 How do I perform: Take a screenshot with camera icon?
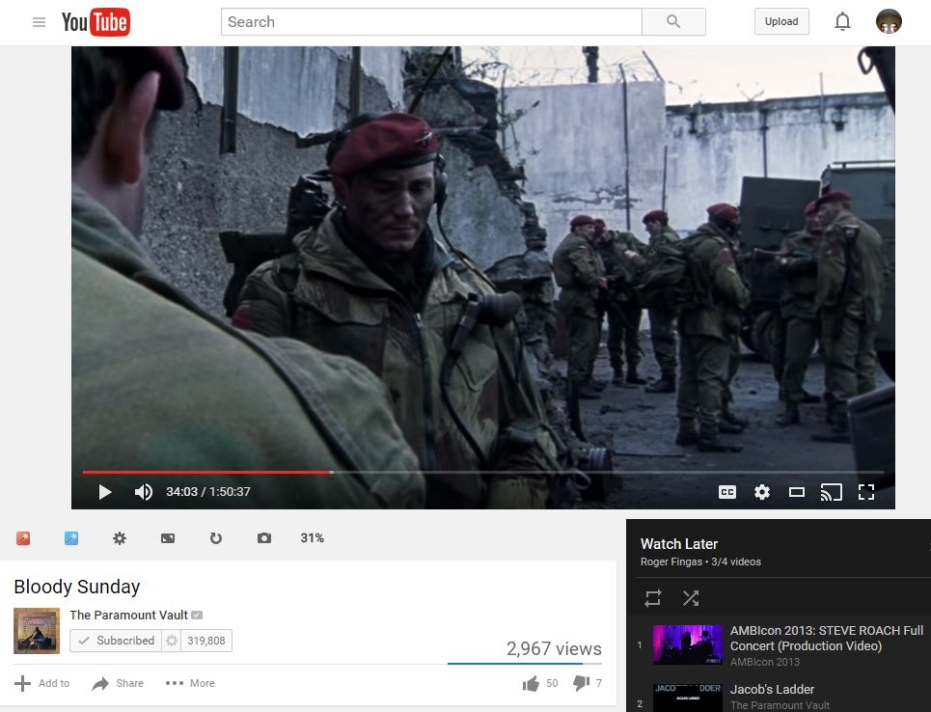pos(264,538)
